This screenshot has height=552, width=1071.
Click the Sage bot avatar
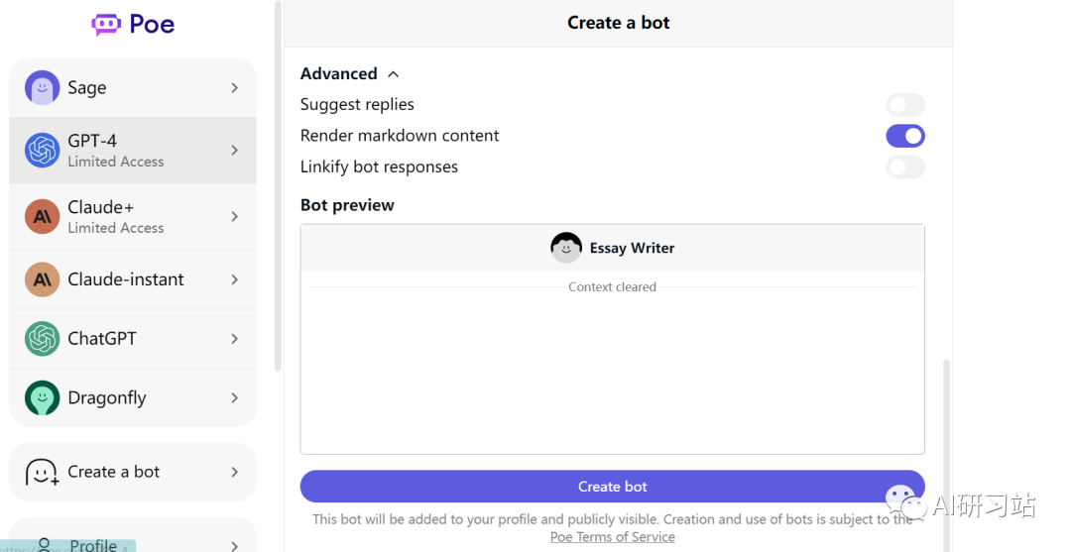point(43,87)
